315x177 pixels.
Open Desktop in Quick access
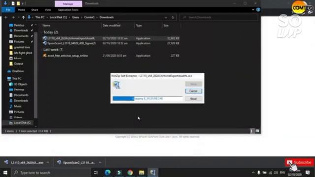click(x=19, y=25)
